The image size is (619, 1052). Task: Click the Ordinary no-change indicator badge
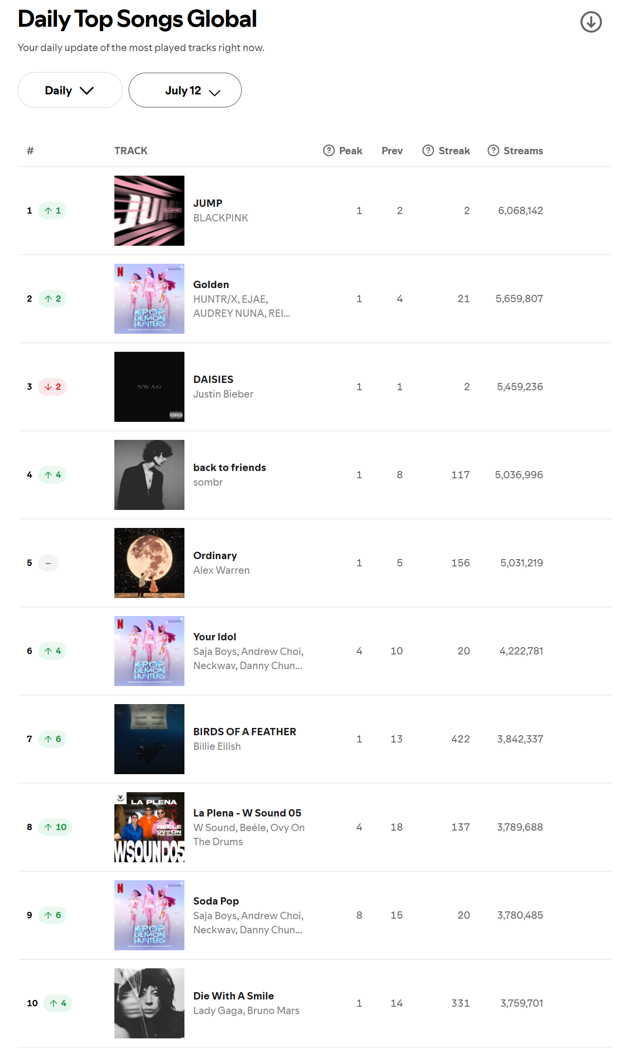click(x=48, y=563)
